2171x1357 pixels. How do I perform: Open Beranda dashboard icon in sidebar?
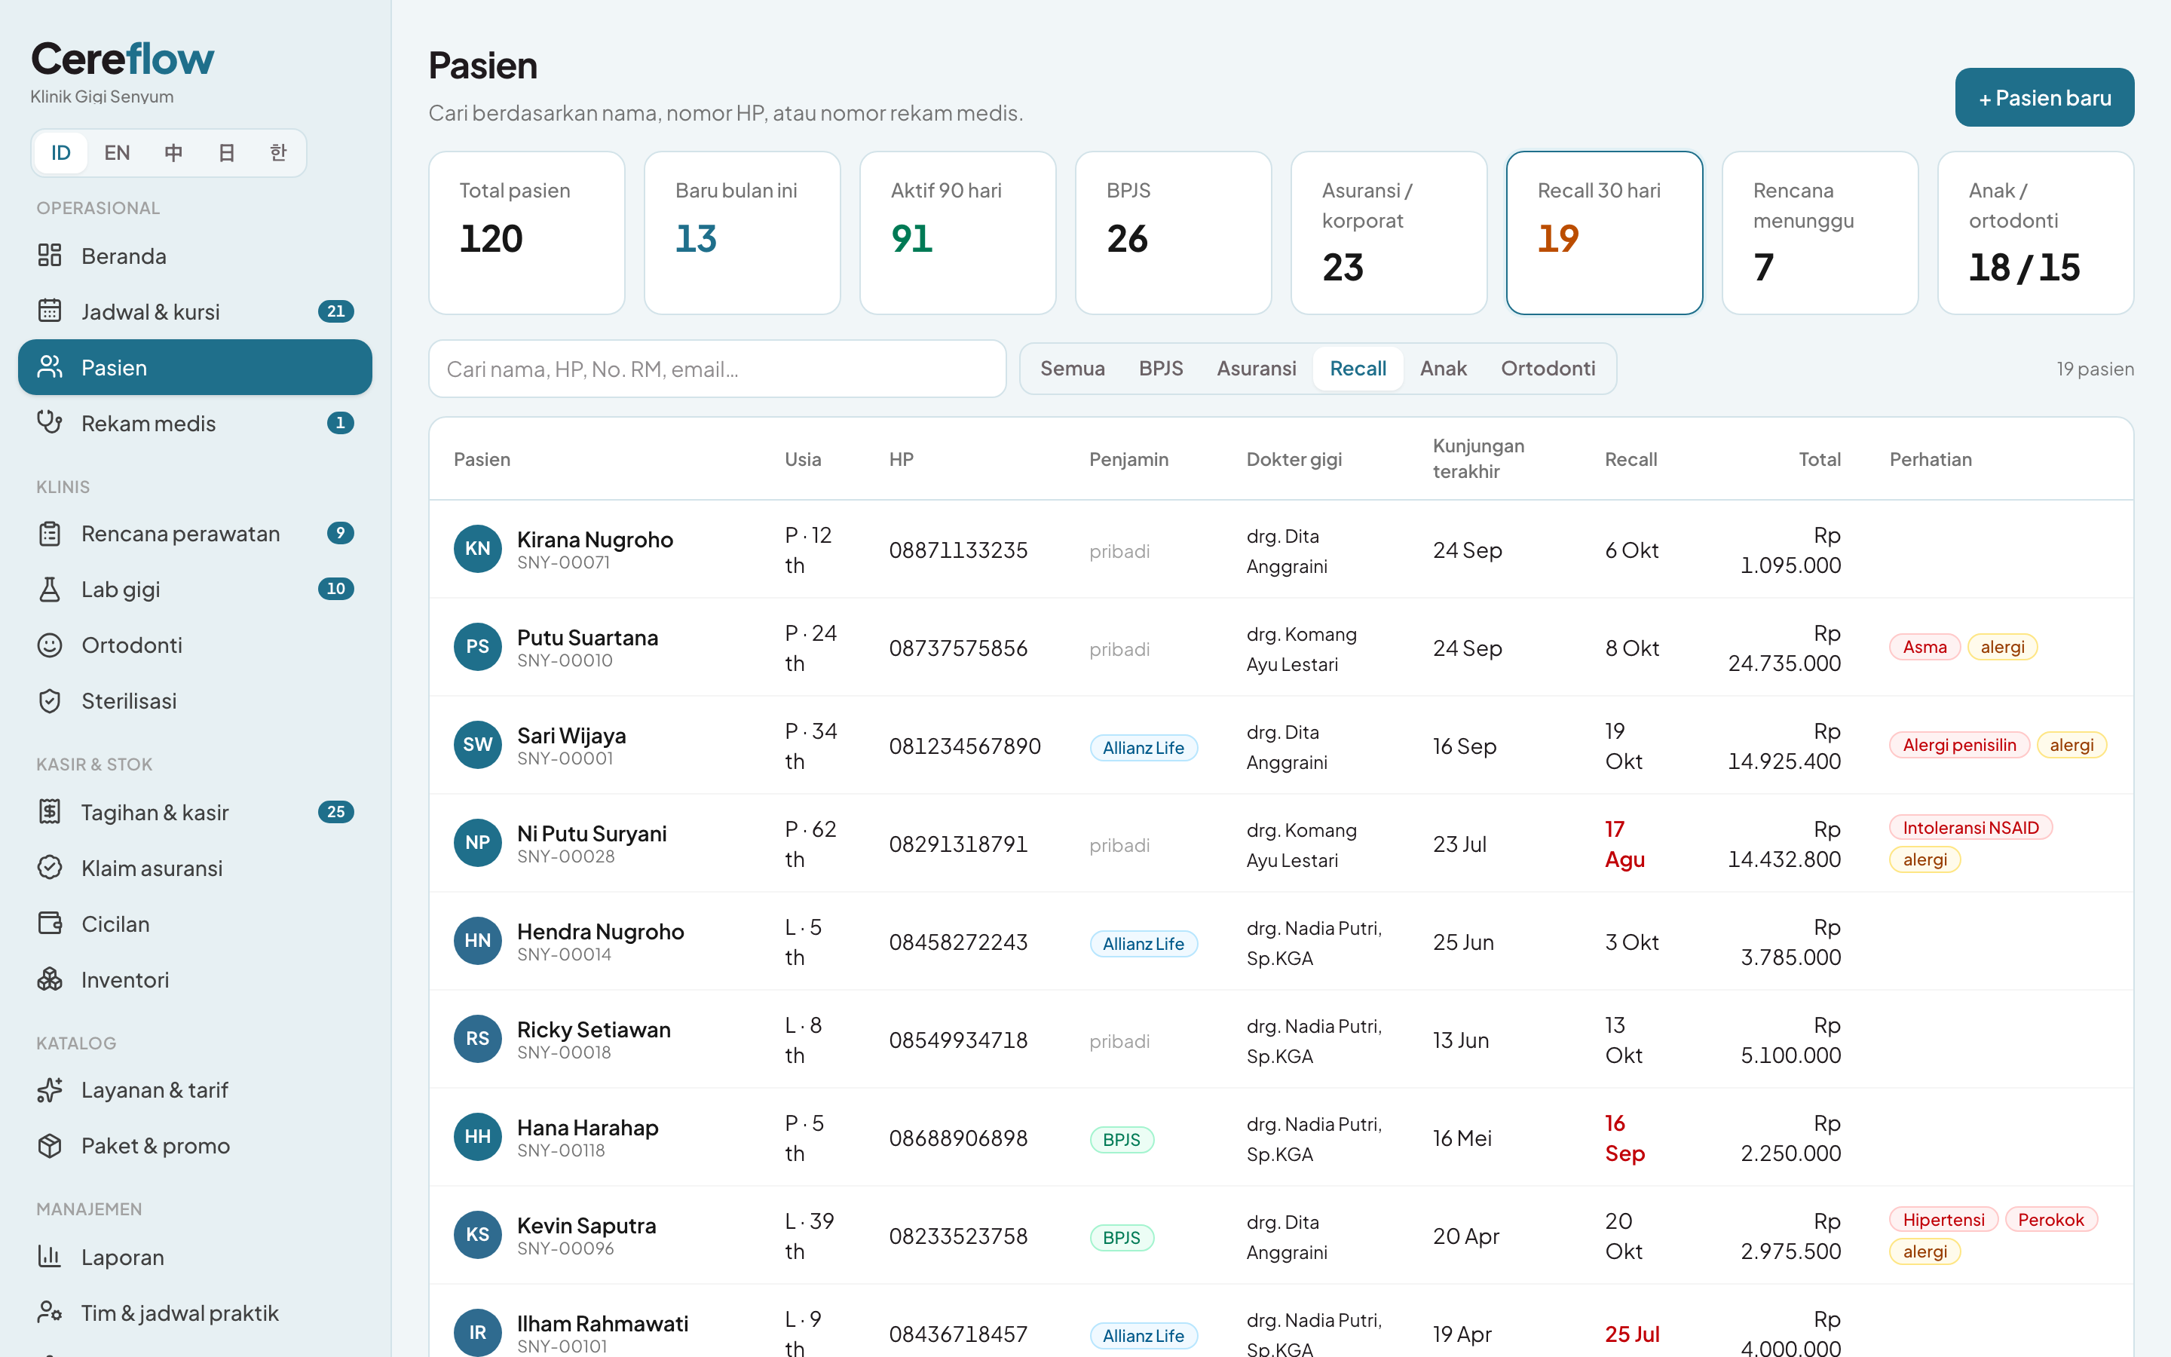[x=49, y=256]
